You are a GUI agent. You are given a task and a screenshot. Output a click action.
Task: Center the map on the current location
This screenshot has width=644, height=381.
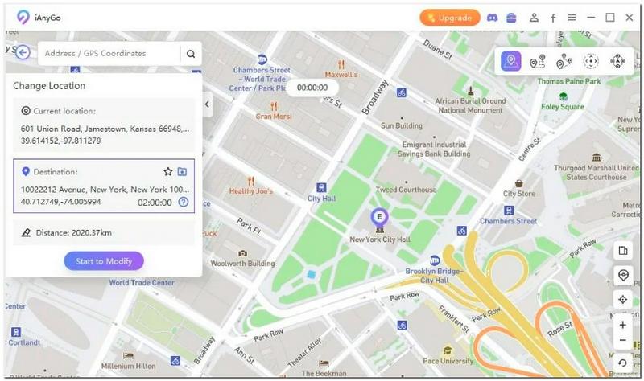coord(622,299)
